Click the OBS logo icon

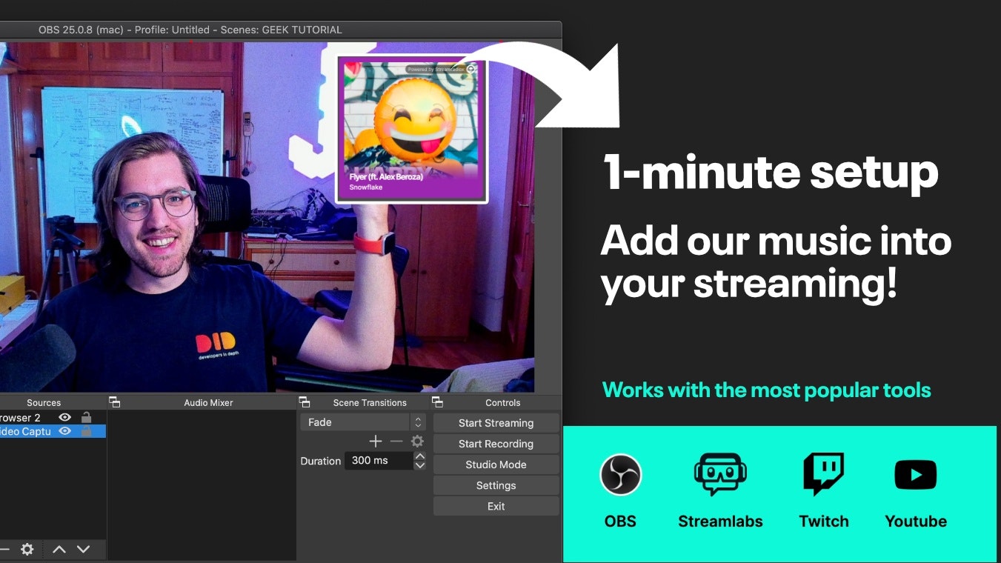(620, 474)
